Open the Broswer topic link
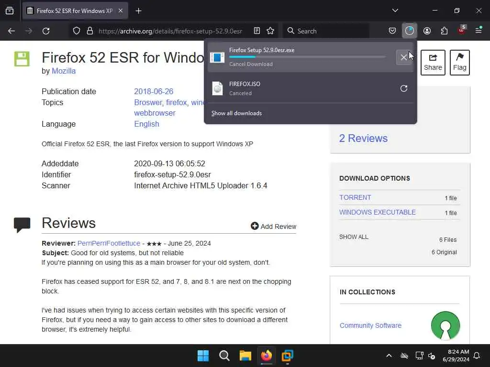 pyautogui.click(x=148, y=102)
